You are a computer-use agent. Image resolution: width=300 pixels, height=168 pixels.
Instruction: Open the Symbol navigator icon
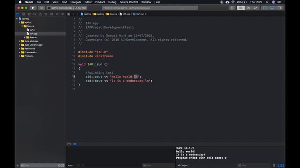click(x=29, y=14)
